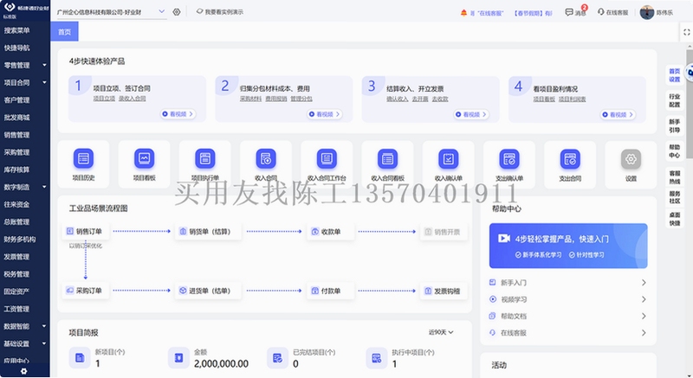Open the 消息 messages icon with badge
The height and width of the screenshot is (378, 693).
pos(575,12)
